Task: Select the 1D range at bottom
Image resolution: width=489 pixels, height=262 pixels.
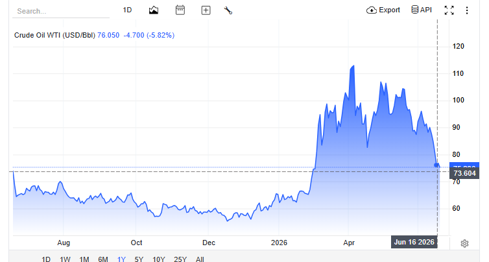Action: 46,259
